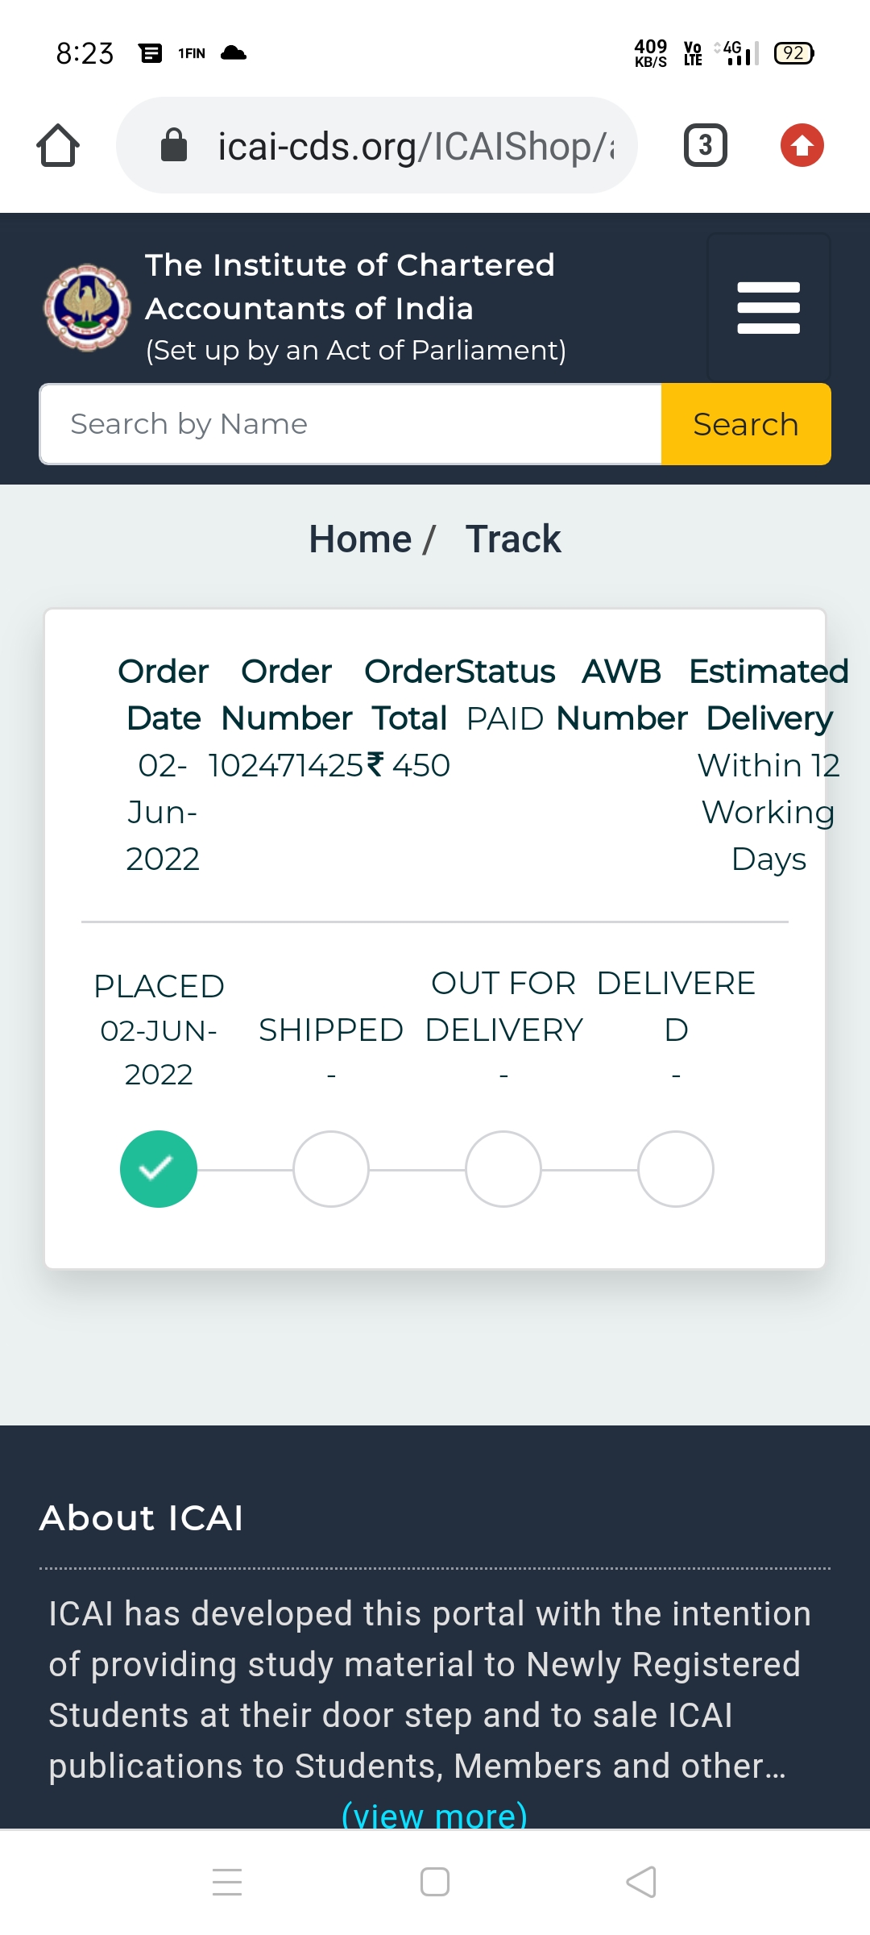Tap the order number 102471425
870x1935 pixels.
[x=286, y=766]
